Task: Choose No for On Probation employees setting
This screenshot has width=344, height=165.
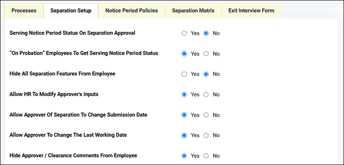Action: click(206, 54)
